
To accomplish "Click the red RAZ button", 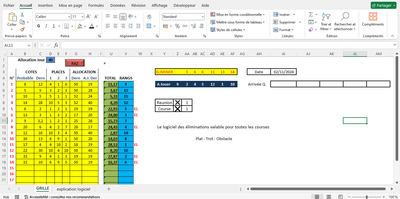I will [x=75, y=63].
